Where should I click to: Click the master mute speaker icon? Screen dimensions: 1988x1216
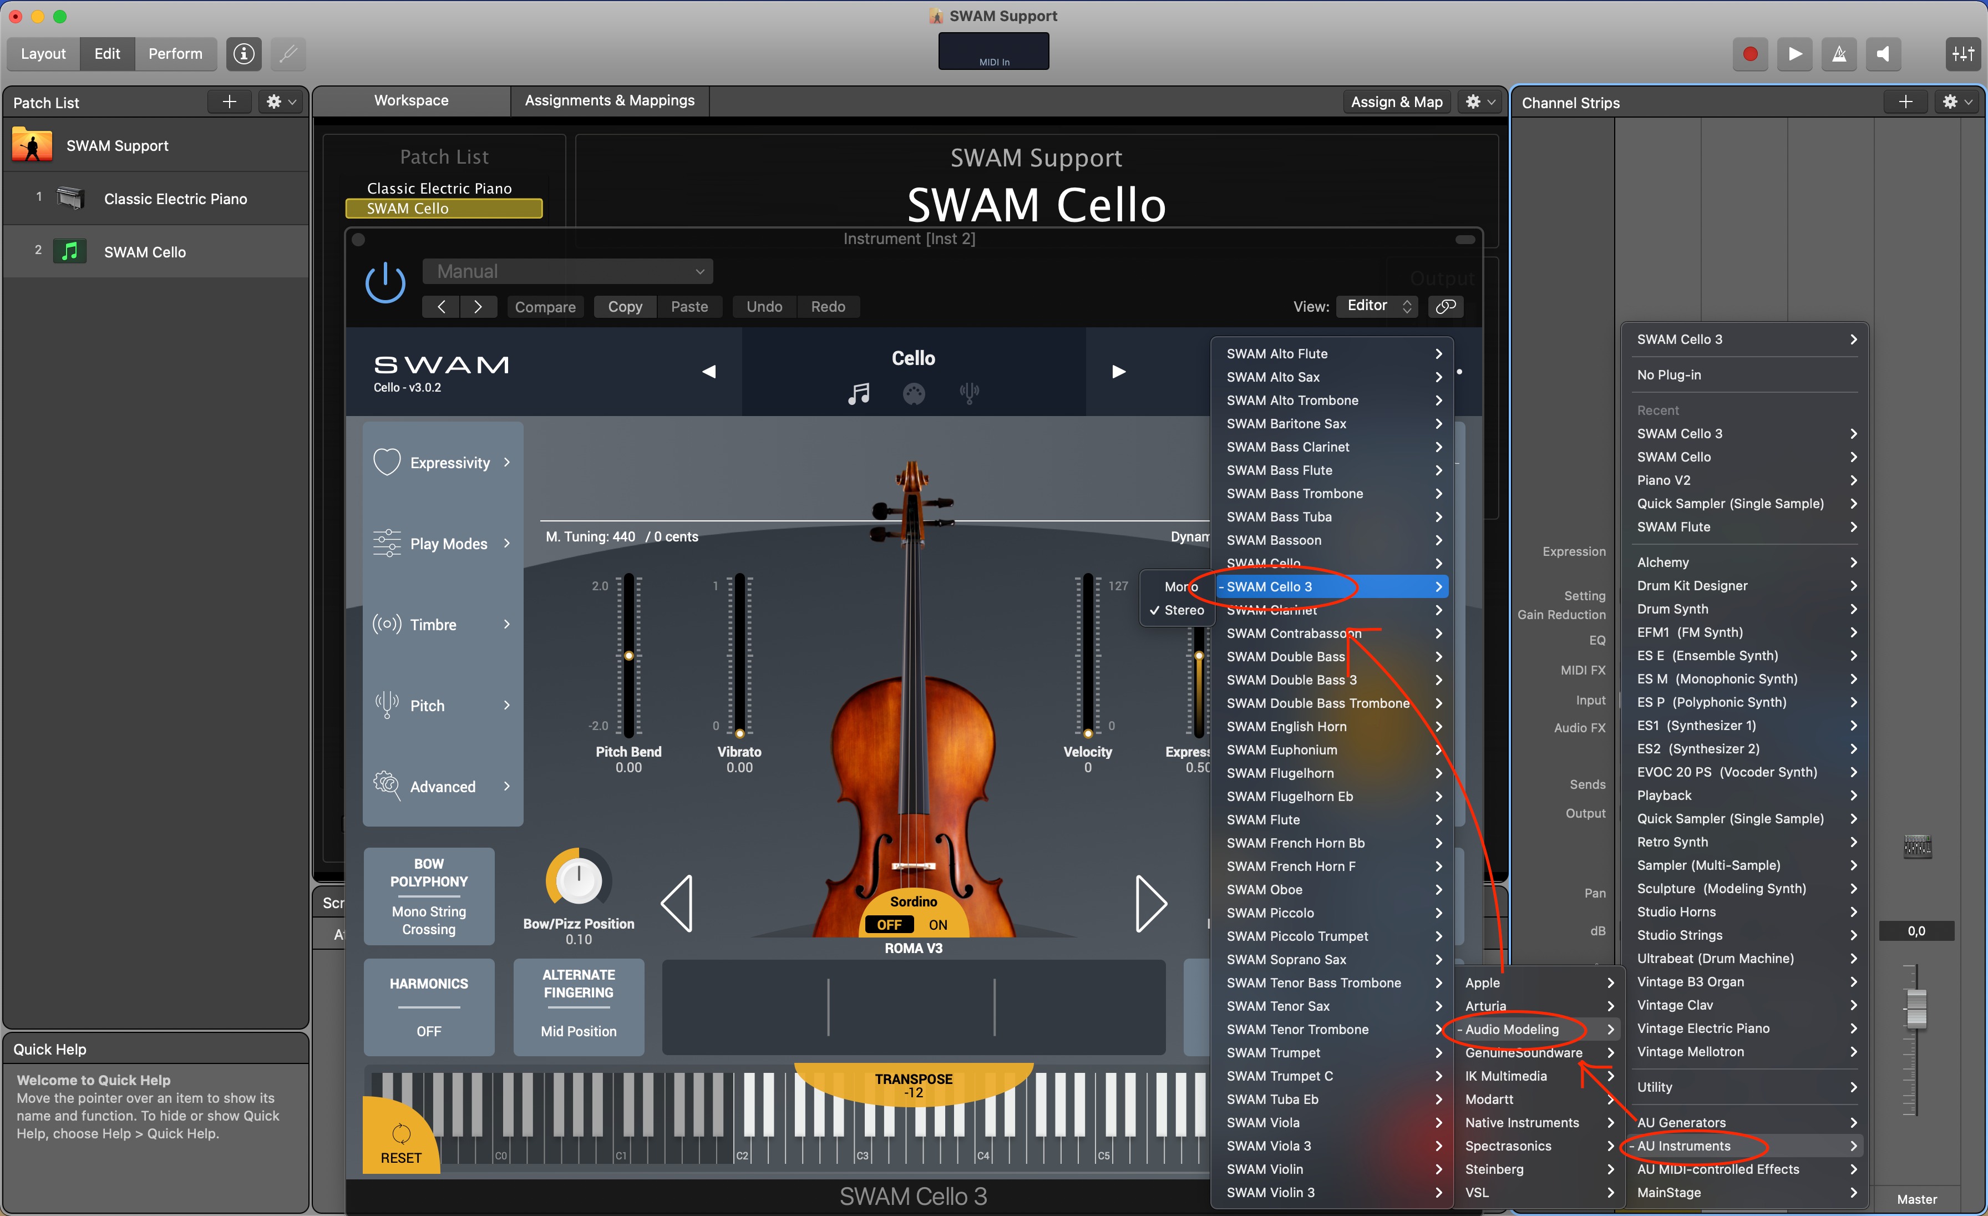[1883, 54]
